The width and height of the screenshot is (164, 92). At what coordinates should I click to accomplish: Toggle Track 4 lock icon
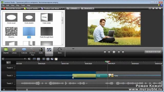point(15,68)
